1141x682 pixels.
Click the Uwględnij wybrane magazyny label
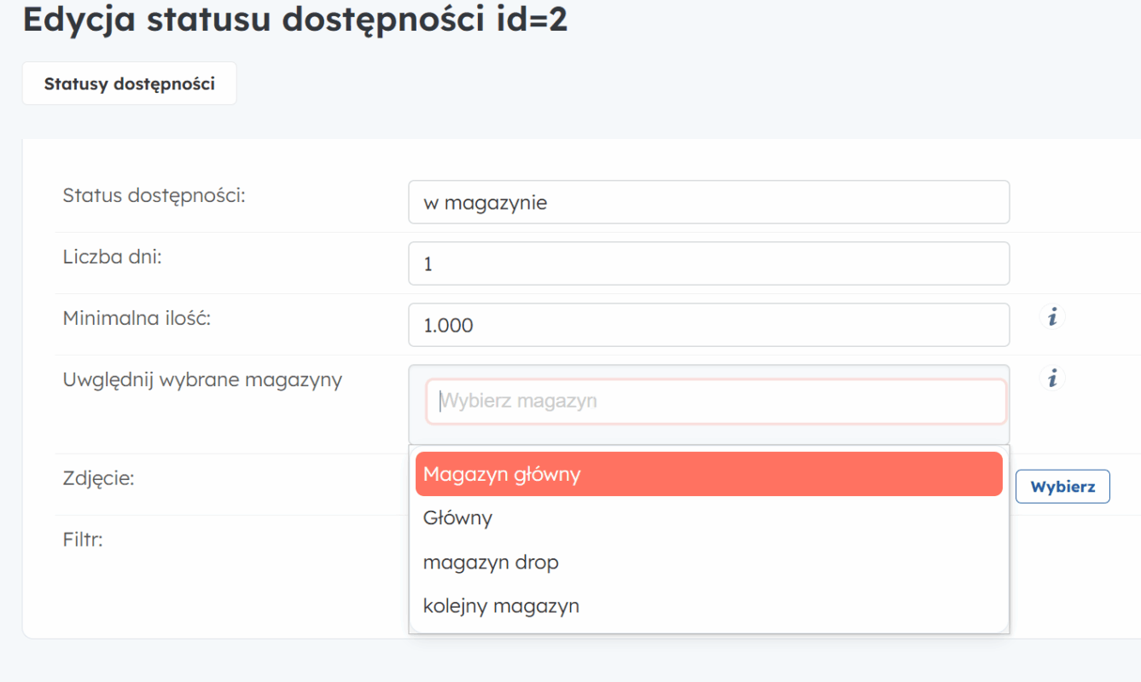202,379
